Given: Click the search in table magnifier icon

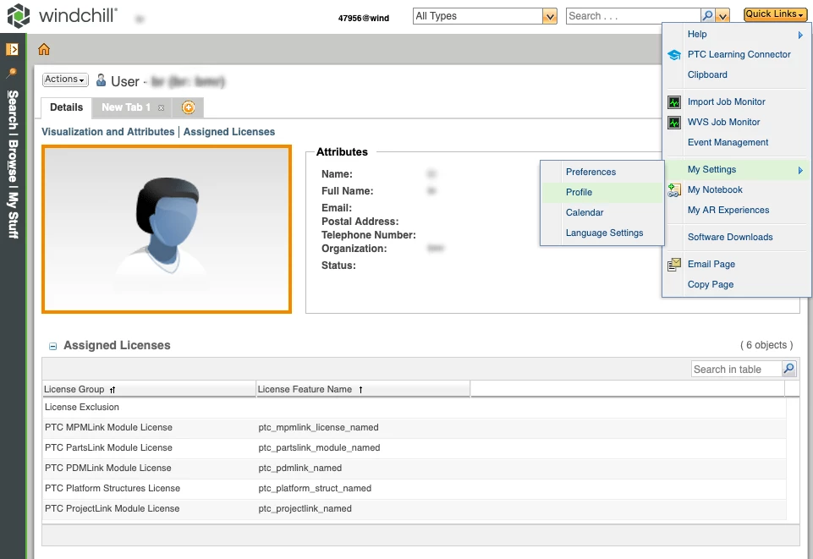Looking at the screenshot, I should click(x=788, y=369).
